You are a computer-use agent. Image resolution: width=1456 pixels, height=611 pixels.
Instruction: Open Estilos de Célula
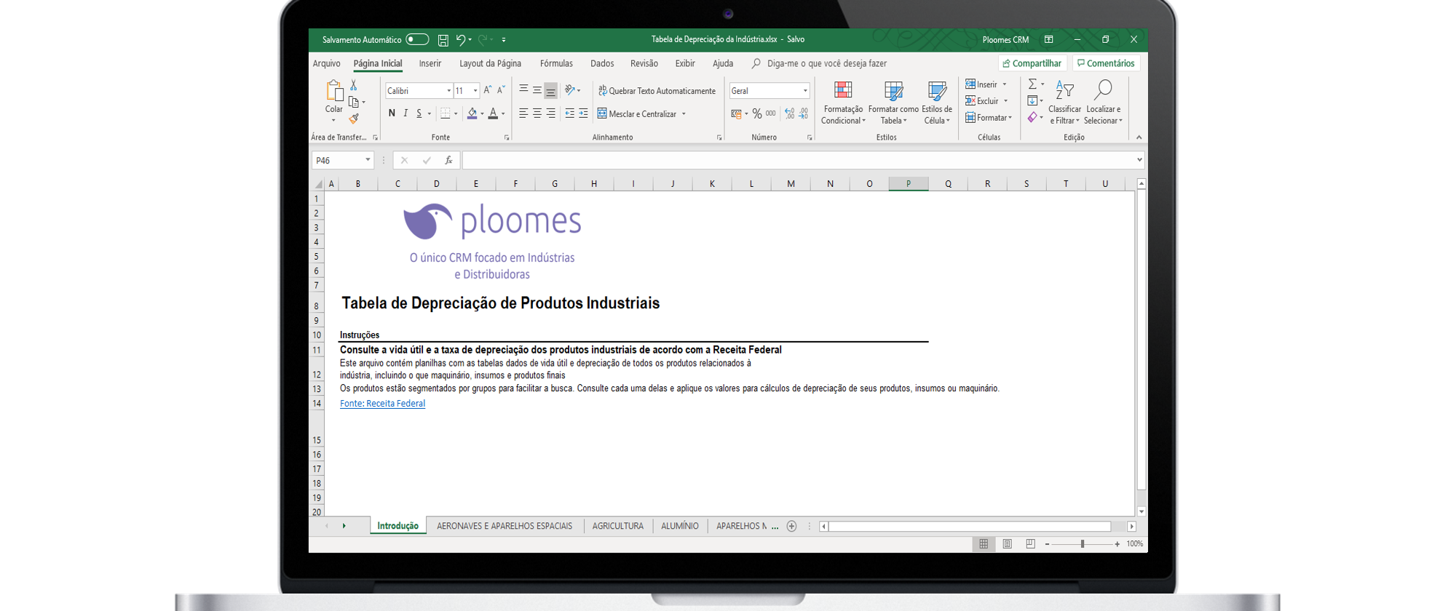pos(937,103)
